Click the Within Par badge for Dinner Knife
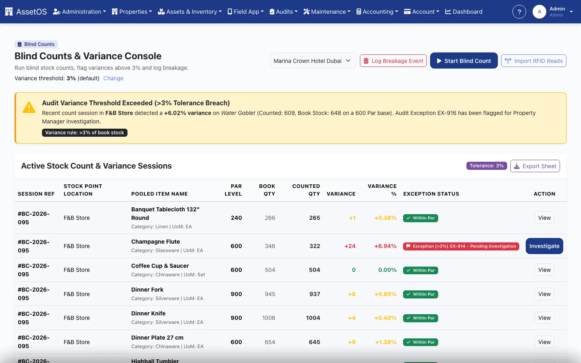 point(420,318)
